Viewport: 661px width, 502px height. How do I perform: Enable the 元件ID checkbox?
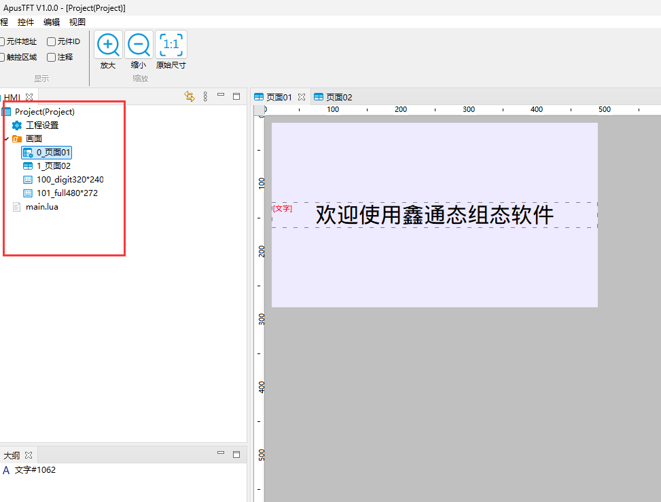[x=52, y=41]
